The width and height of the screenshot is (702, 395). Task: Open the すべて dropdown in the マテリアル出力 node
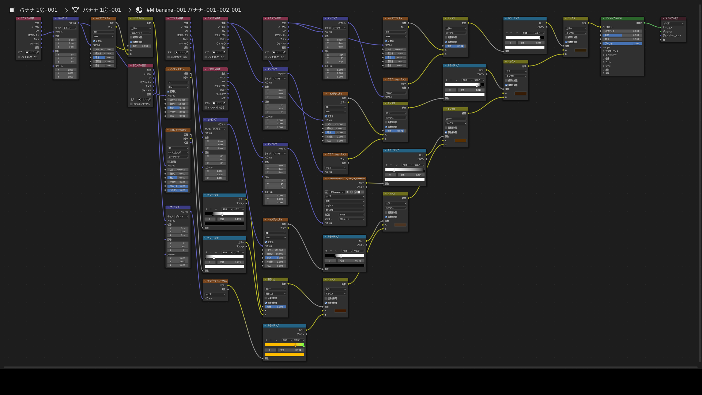coord(673,23)
